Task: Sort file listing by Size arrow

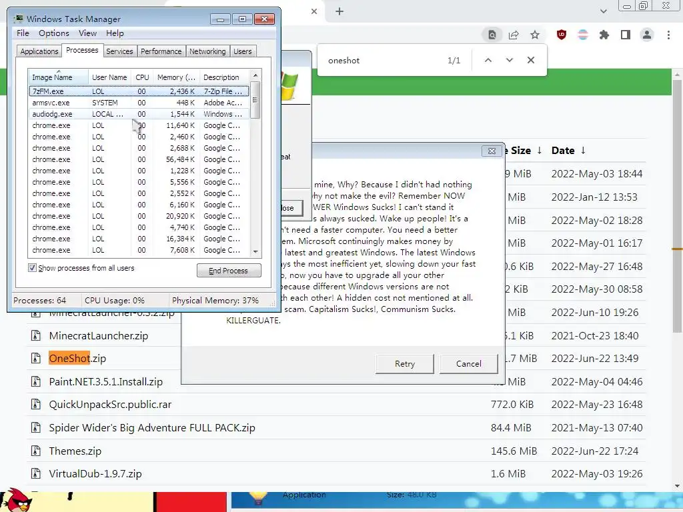Action: click(x=539, y=151)
